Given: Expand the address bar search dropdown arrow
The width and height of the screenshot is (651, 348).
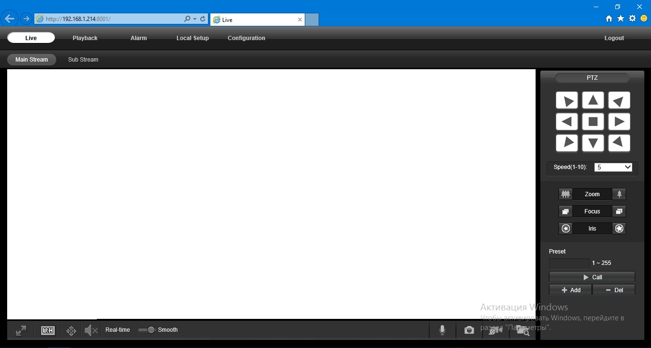Looking at the screenshot, I should tap(195, 19).
